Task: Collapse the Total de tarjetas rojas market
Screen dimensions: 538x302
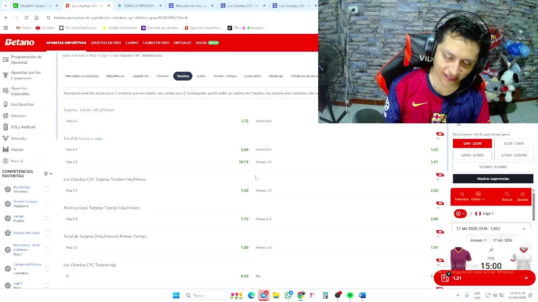Action: pyautogui.click(x=438, y=138)
